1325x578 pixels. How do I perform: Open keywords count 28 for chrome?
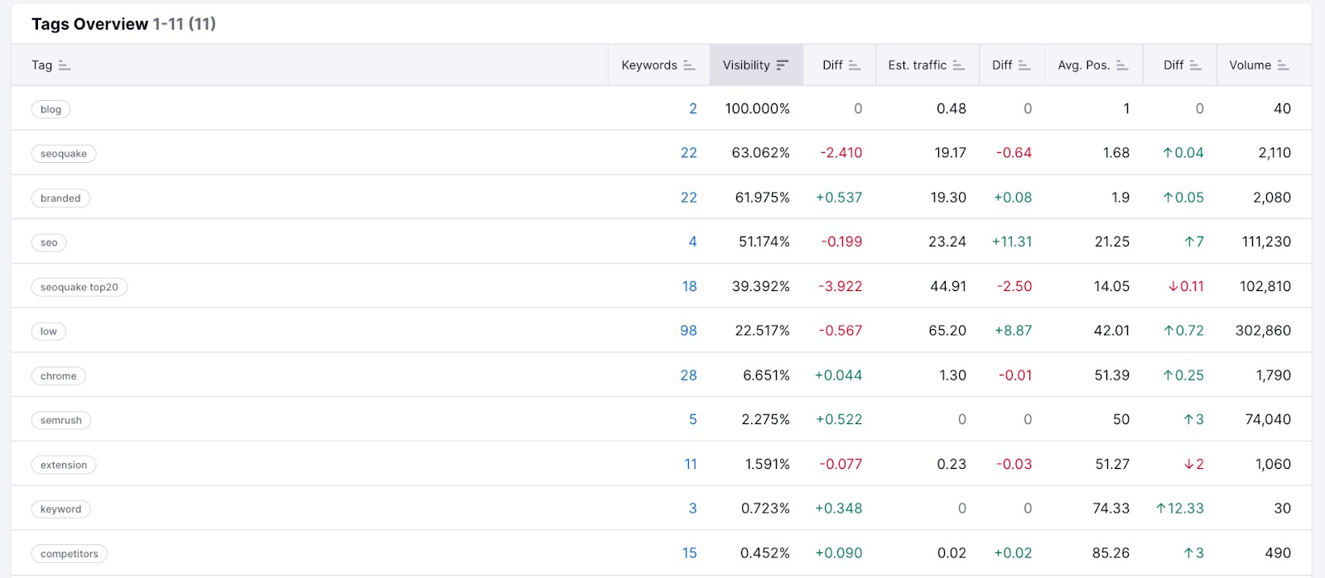coord(689,375)
